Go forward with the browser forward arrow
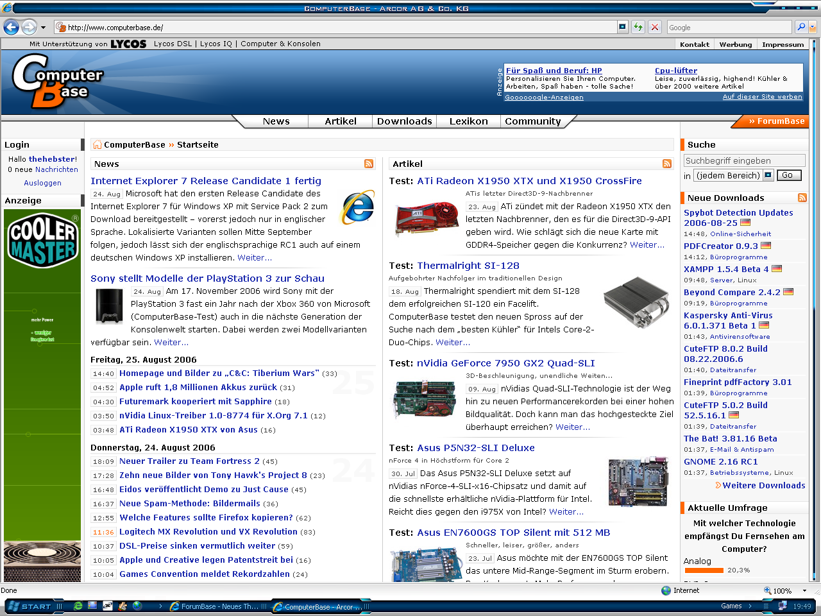Viewport: 821px width, 616px height. (29, 27)
